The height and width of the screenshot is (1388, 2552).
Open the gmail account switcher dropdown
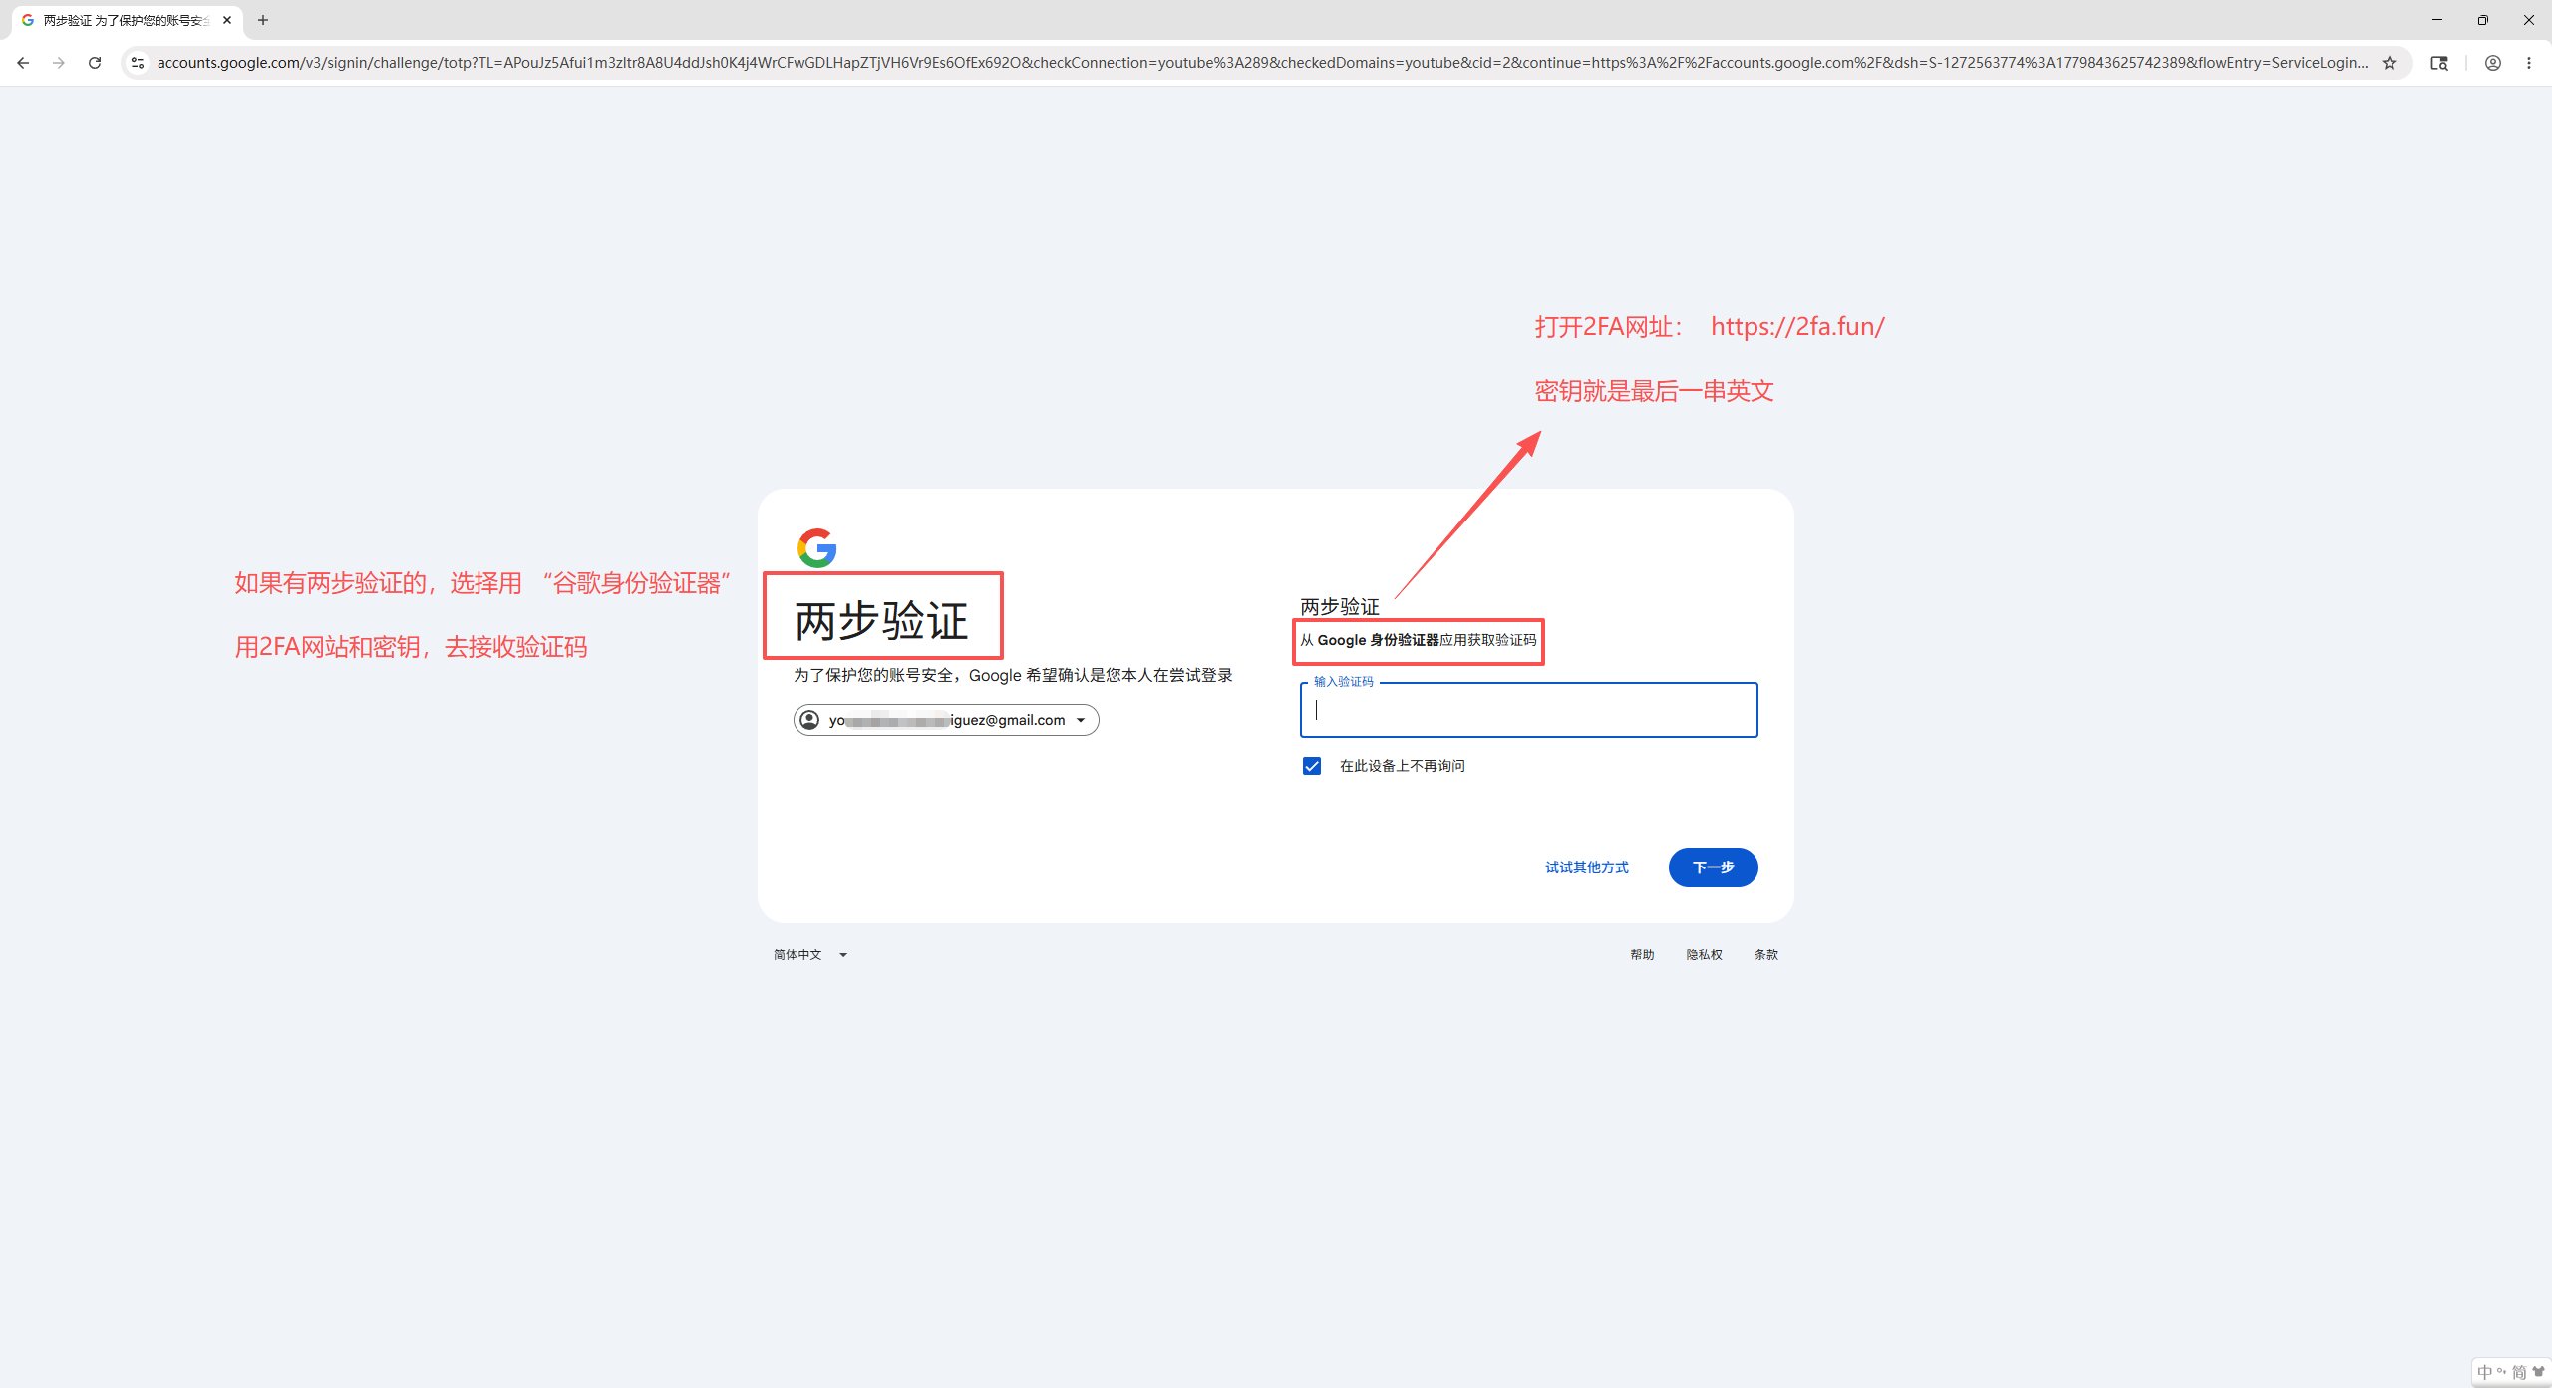point(946,720)
